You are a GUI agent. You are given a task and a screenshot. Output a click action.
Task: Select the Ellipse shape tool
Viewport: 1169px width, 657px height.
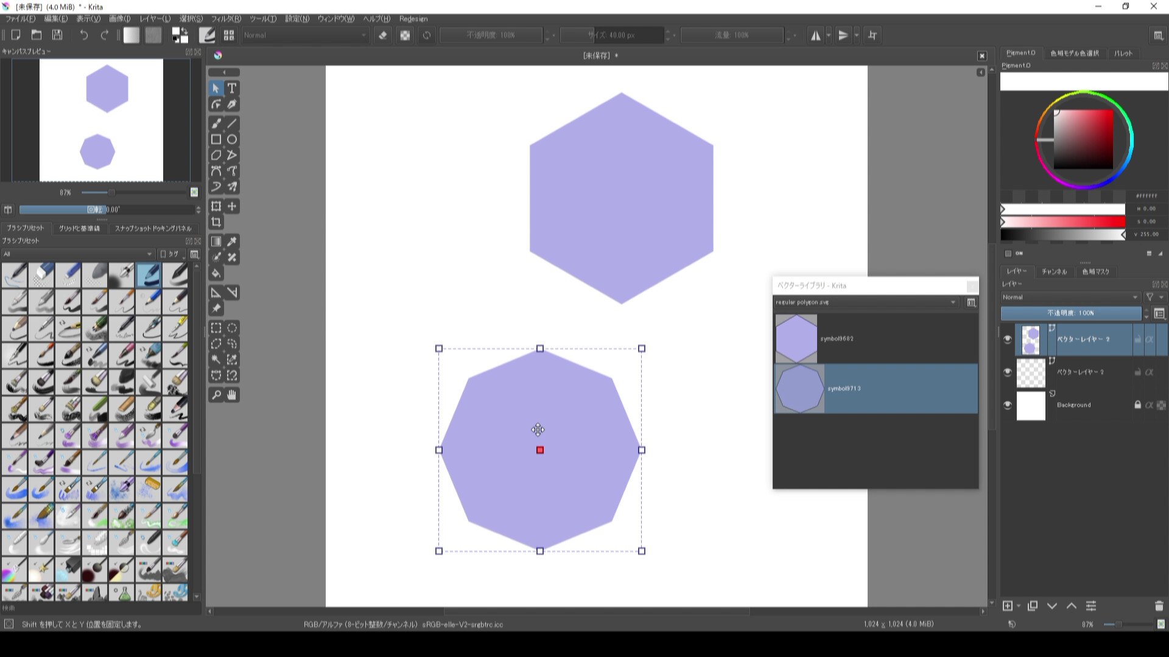(232, 139)
